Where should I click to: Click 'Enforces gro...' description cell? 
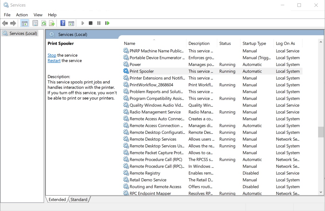pyautogui.click(x=201, y=58)
